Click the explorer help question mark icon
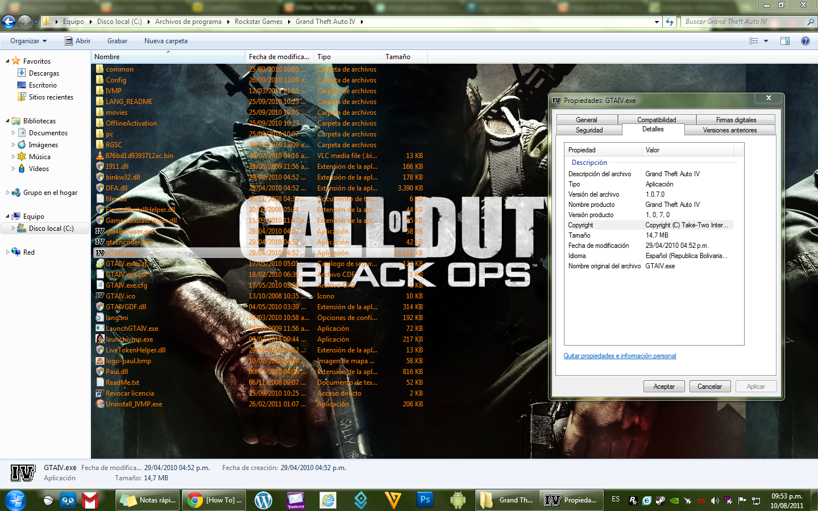818x511 pixels. (x=805, y=41)
